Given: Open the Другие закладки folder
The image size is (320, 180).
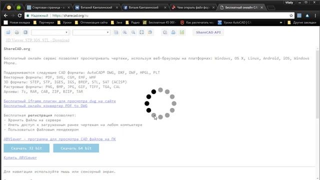Looking at the screenshot, I should click(x=302, y=22).
